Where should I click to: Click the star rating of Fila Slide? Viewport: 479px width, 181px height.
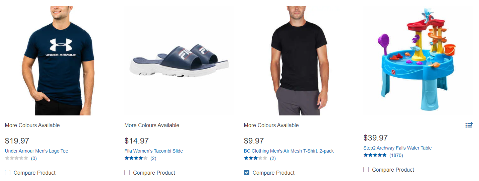click(136, 158)
